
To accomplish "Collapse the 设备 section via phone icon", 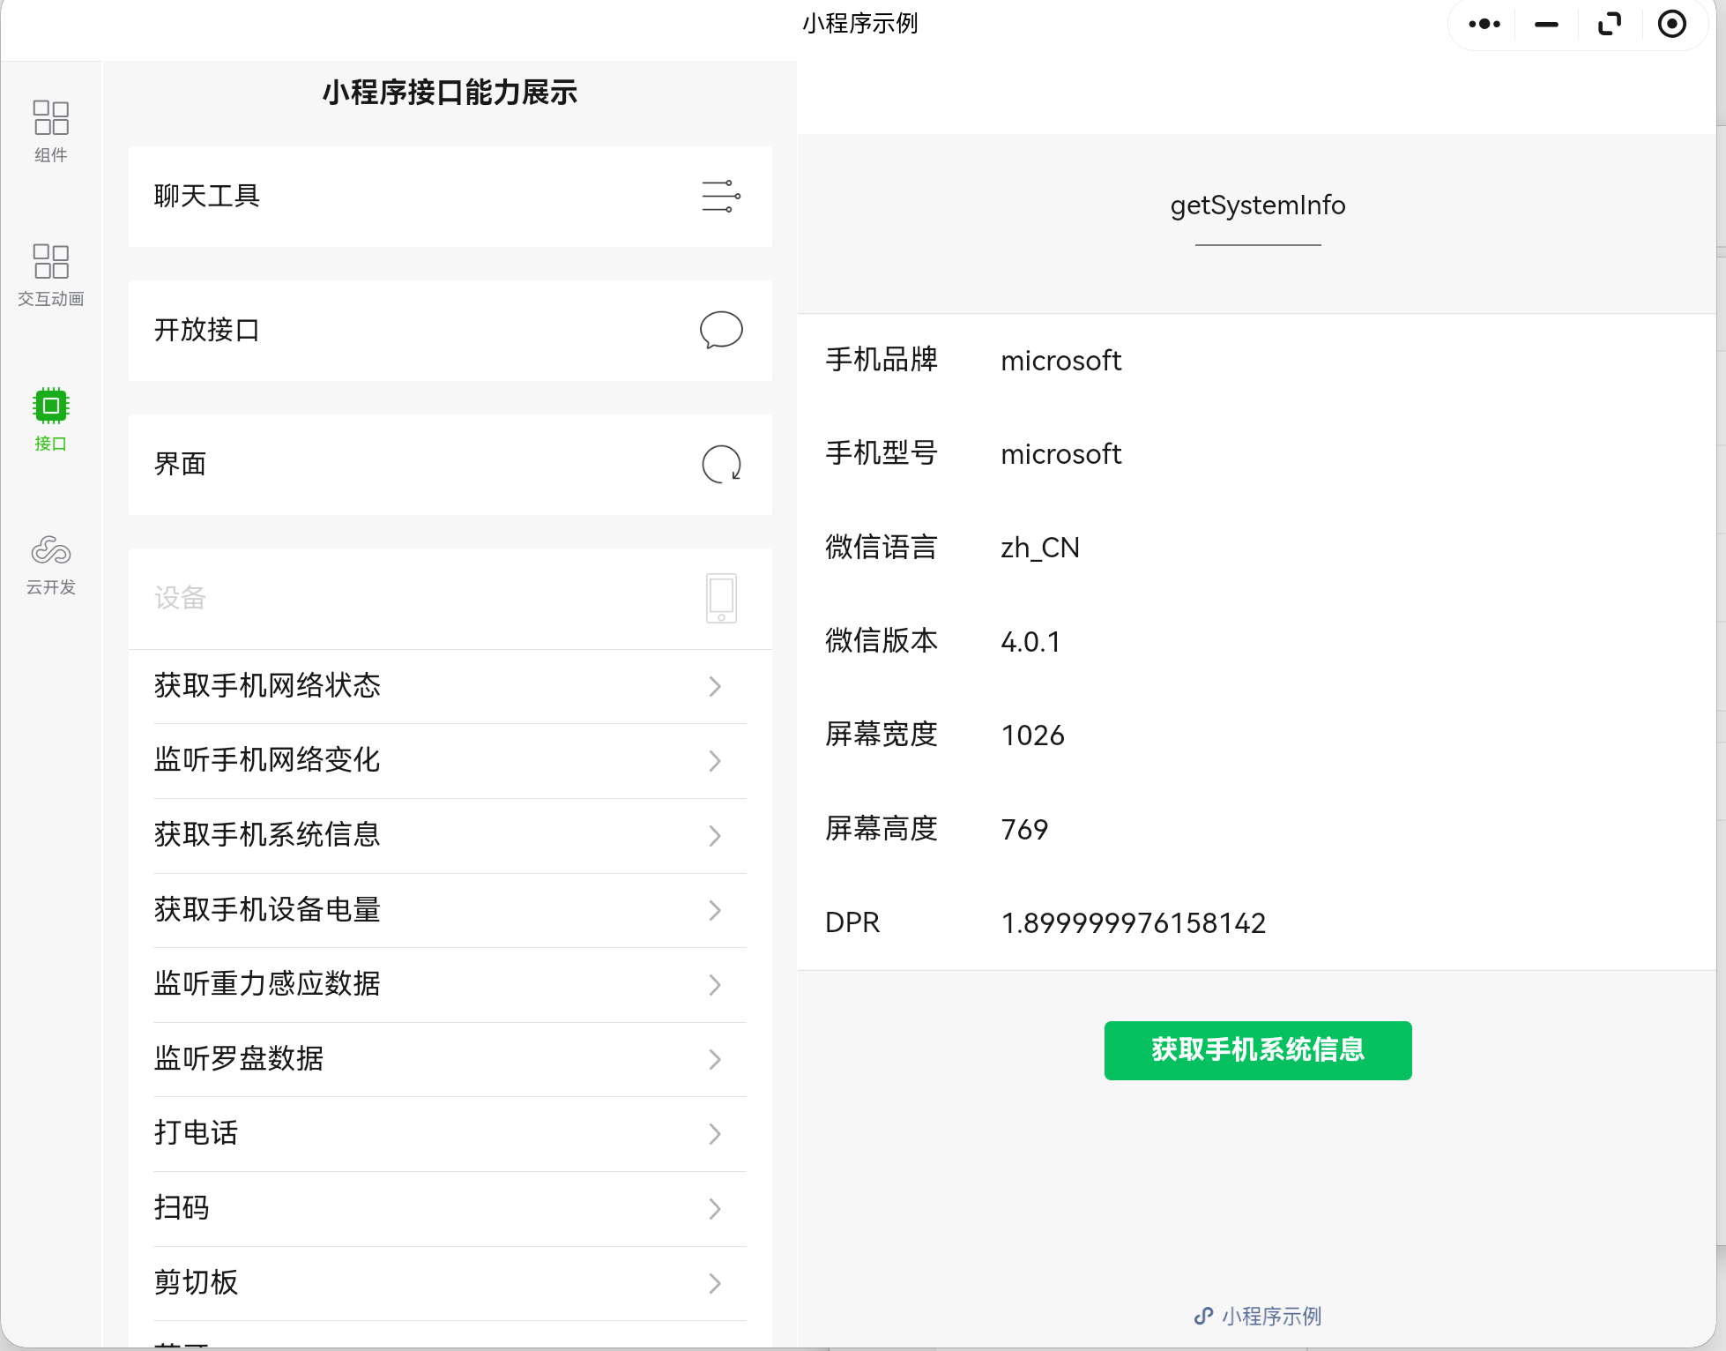I will (x=720, y=599).
